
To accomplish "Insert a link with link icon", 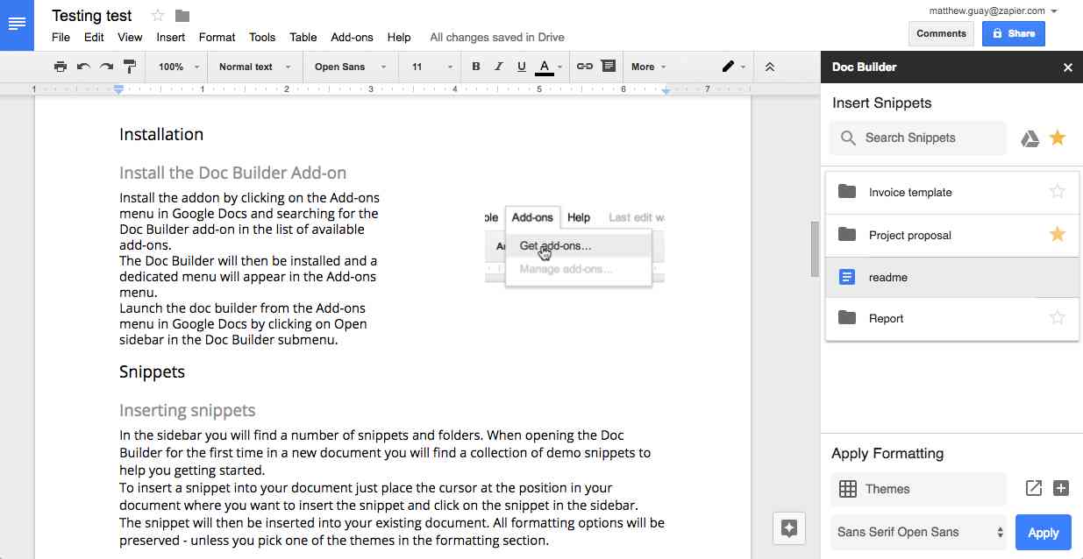I will pos(585,67).
